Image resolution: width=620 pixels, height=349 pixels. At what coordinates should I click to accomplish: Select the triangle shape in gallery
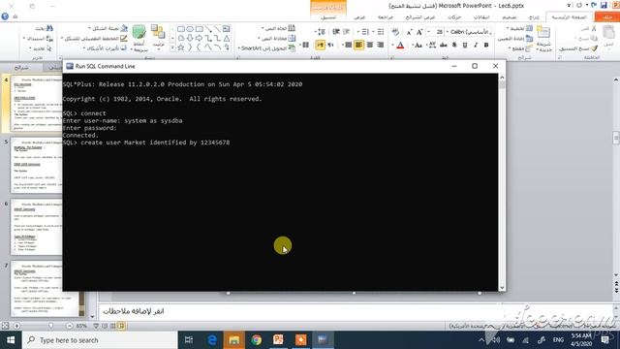tap(226, 38)
